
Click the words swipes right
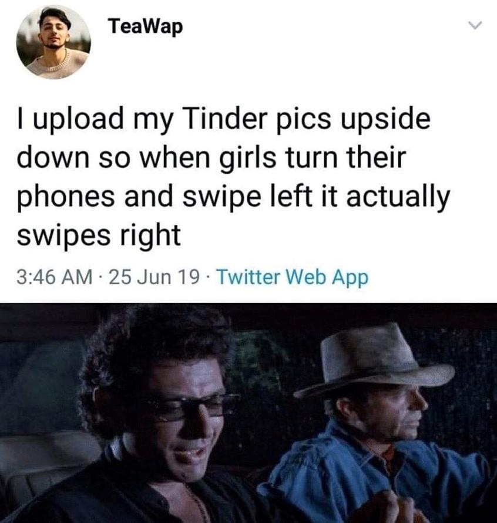coord(99,234)
